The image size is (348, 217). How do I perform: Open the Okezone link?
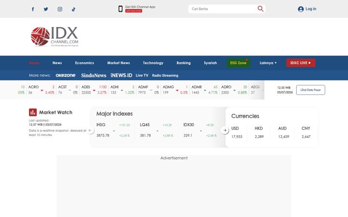click(65, 75)
